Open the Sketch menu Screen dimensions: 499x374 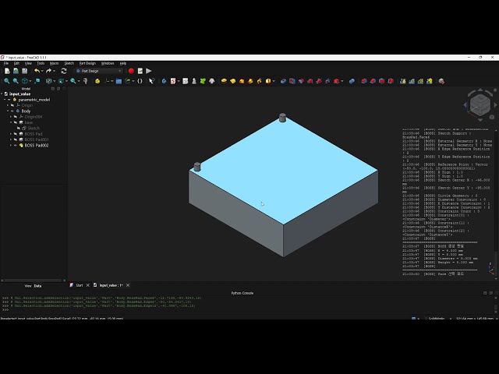[x=69, y=63]
